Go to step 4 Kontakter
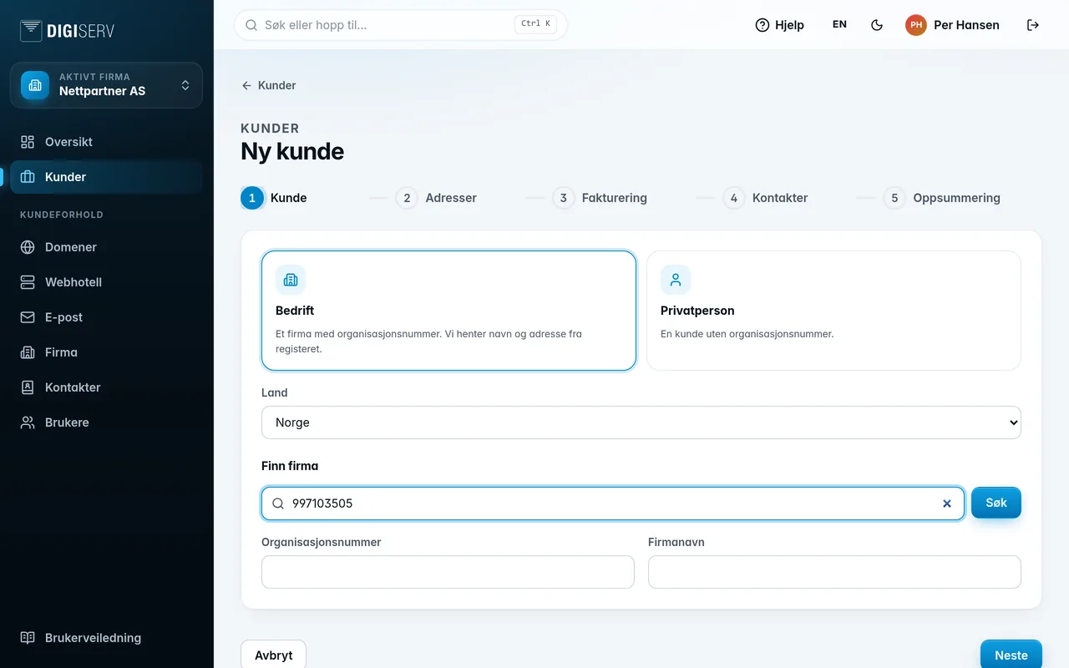Screen dimensions: 1069x668 pos(765,198)
